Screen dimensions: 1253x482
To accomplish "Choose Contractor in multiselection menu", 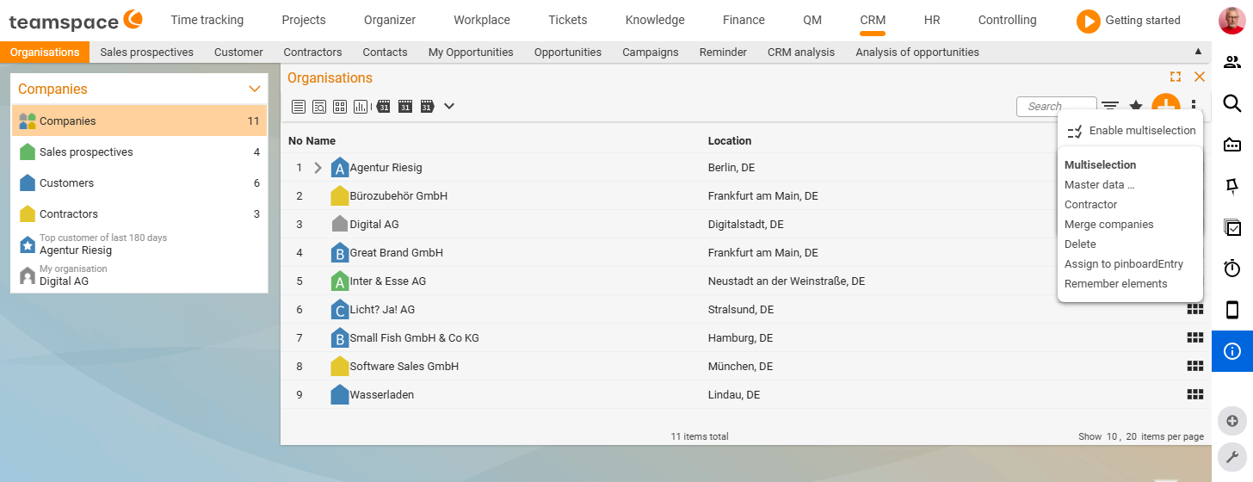I will pos(1091,204).
